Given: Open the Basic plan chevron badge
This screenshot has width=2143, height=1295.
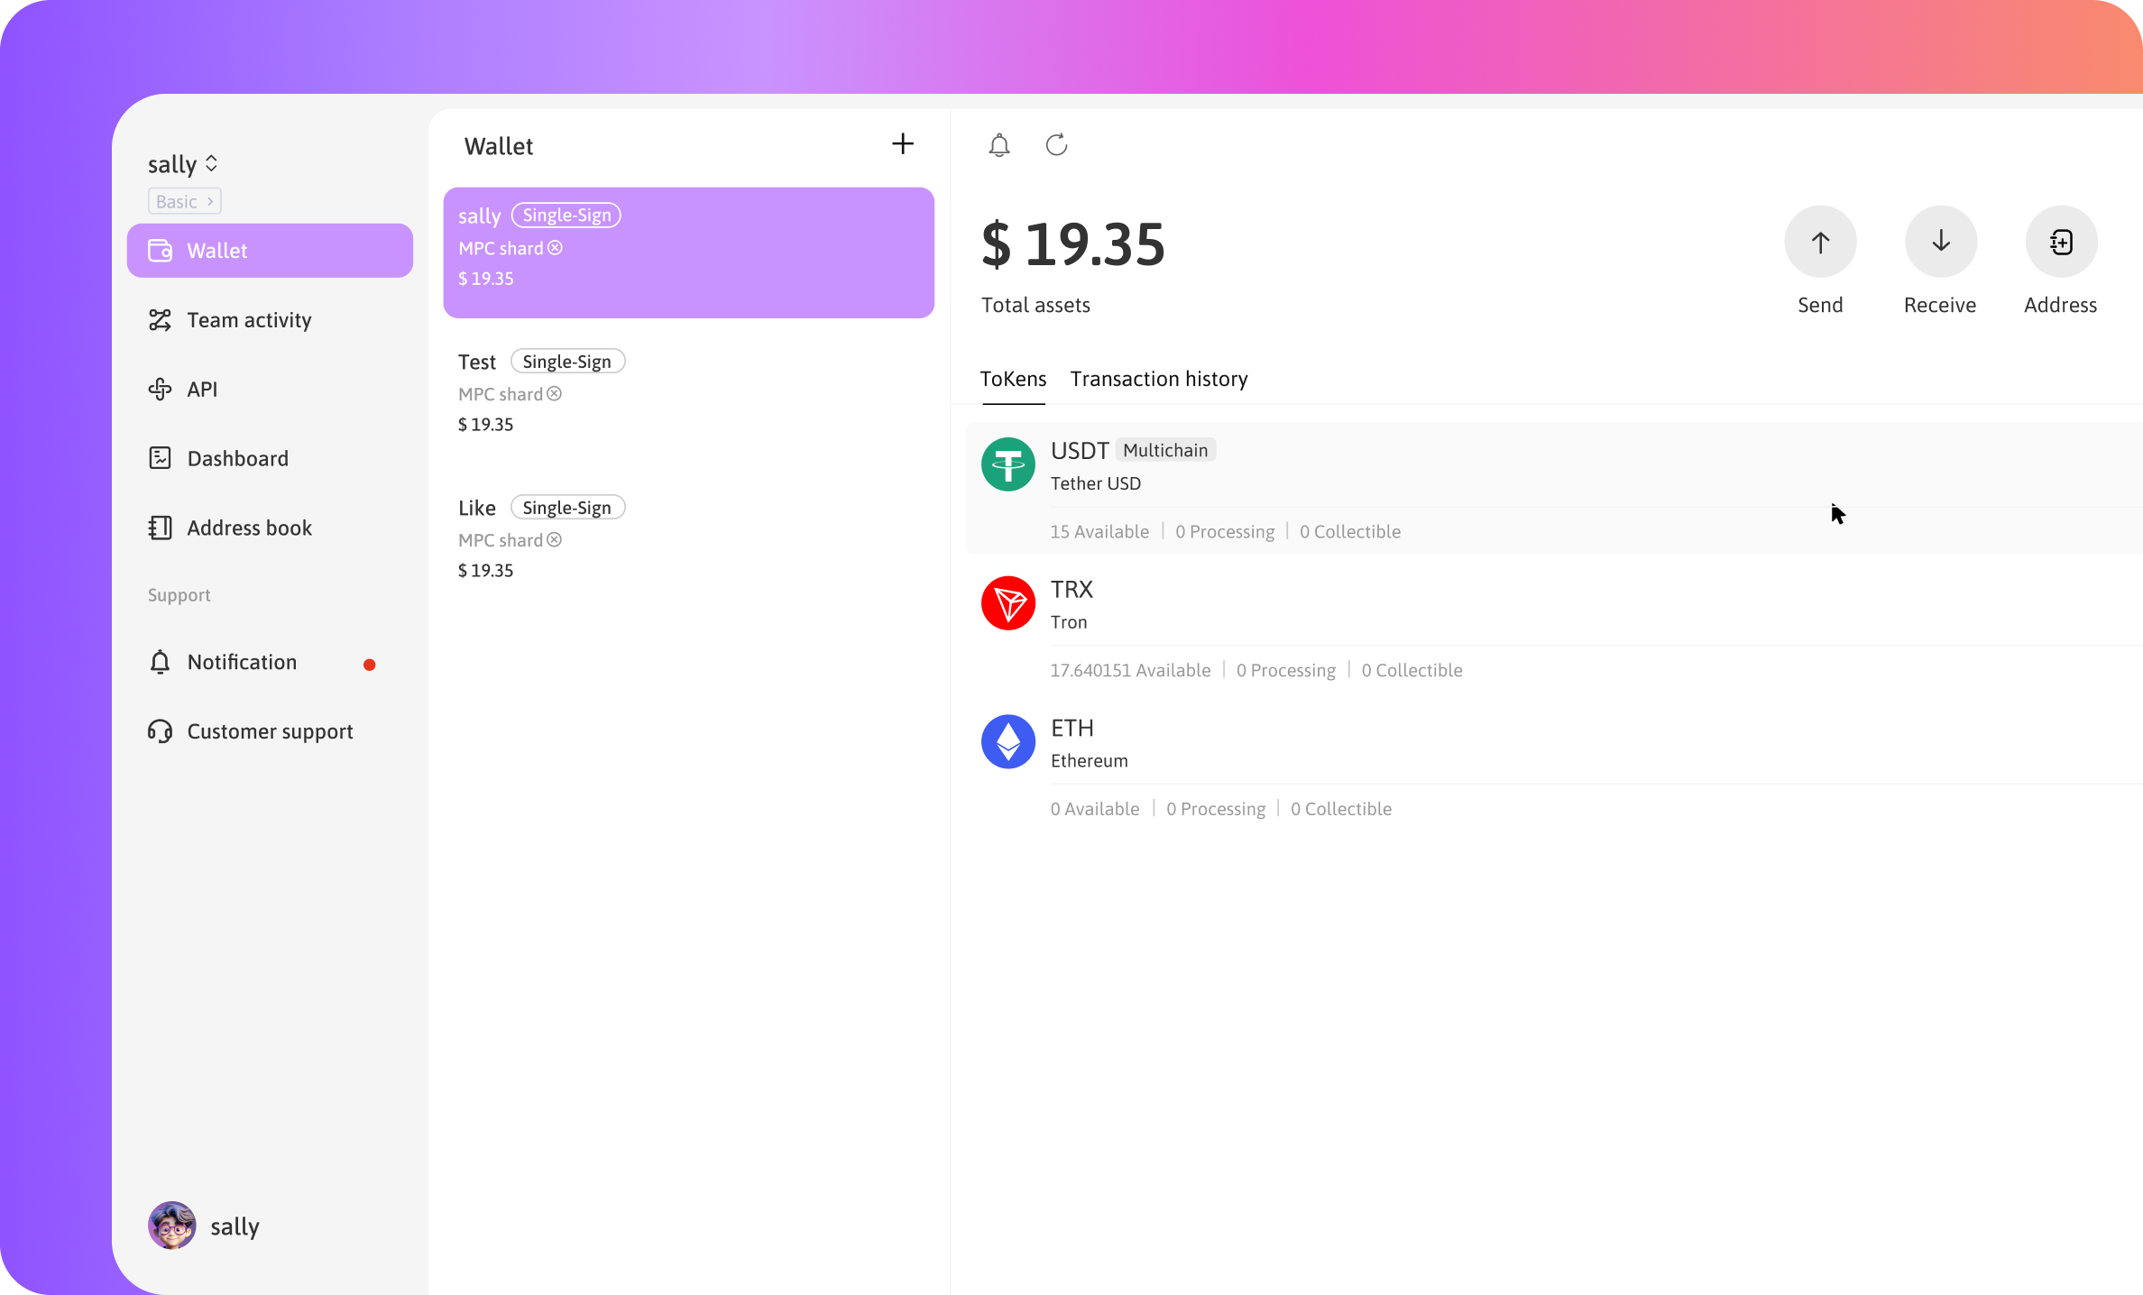Looking at the screenshot, I should [185, 201].
